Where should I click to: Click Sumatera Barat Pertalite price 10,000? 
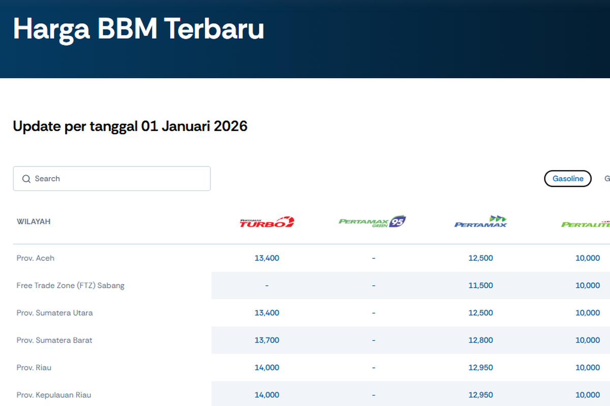588,340
